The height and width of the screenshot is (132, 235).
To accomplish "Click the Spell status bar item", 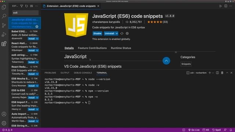I will [216, 130].
